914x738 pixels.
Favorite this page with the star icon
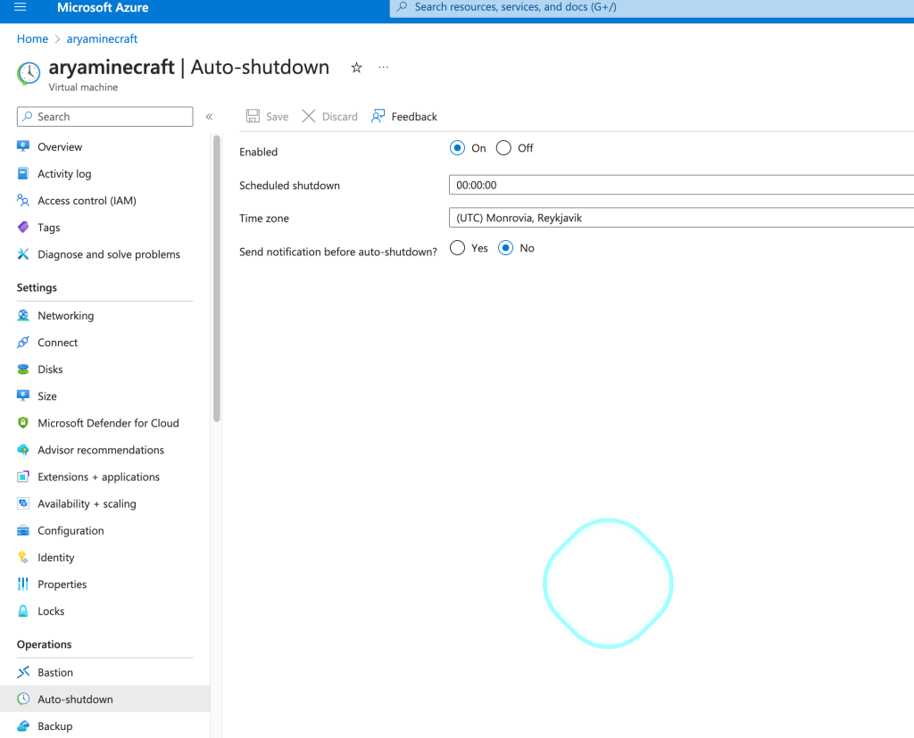357,68
